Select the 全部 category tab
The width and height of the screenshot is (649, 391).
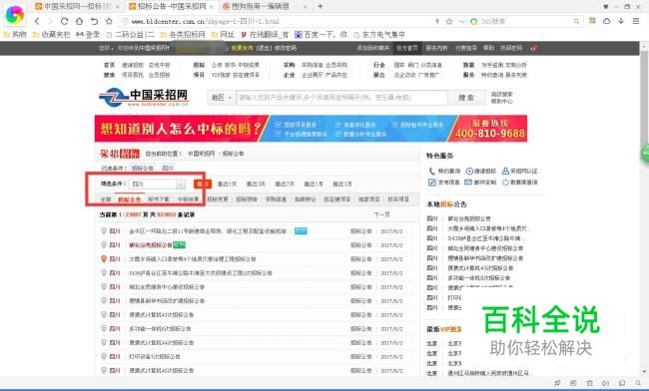point(106,199)
